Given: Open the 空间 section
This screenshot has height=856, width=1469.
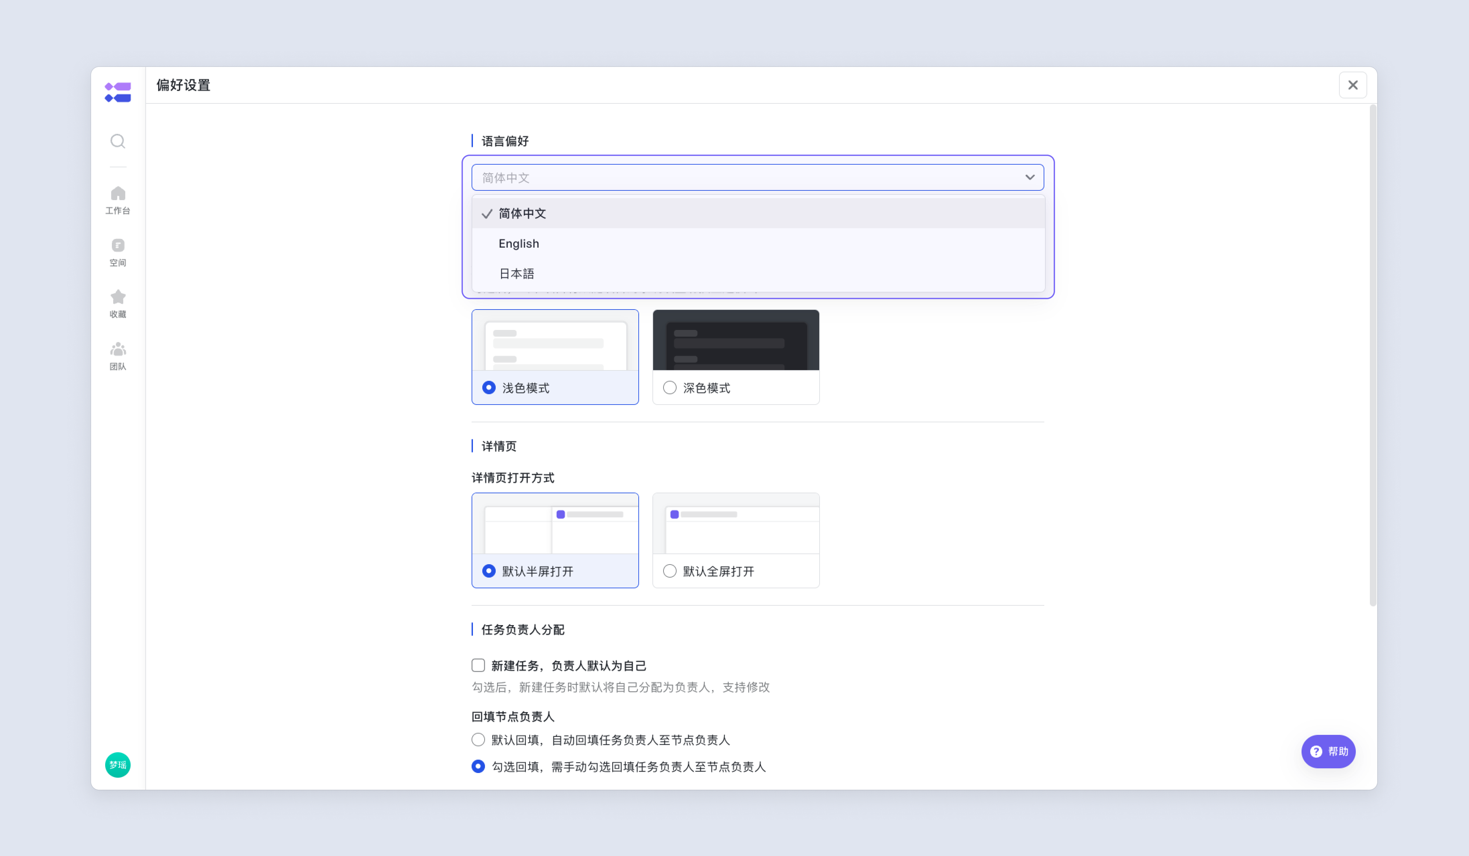Looking at the screenshot, I should point(118,253).
